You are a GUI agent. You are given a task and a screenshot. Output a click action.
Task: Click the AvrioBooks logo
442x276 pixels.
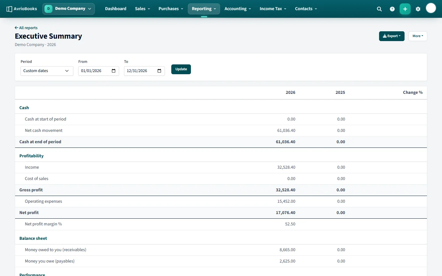(22, 9)
